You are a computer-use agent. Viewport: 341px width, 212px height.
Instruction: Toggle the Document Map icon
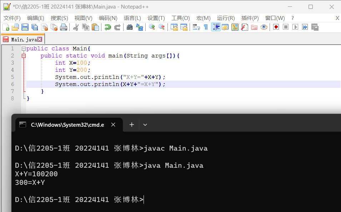[x=235, y=27]
